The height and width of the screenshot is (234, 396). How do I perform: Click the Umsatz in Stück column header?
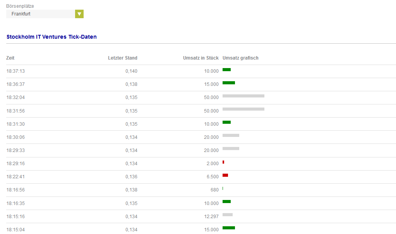201,58
